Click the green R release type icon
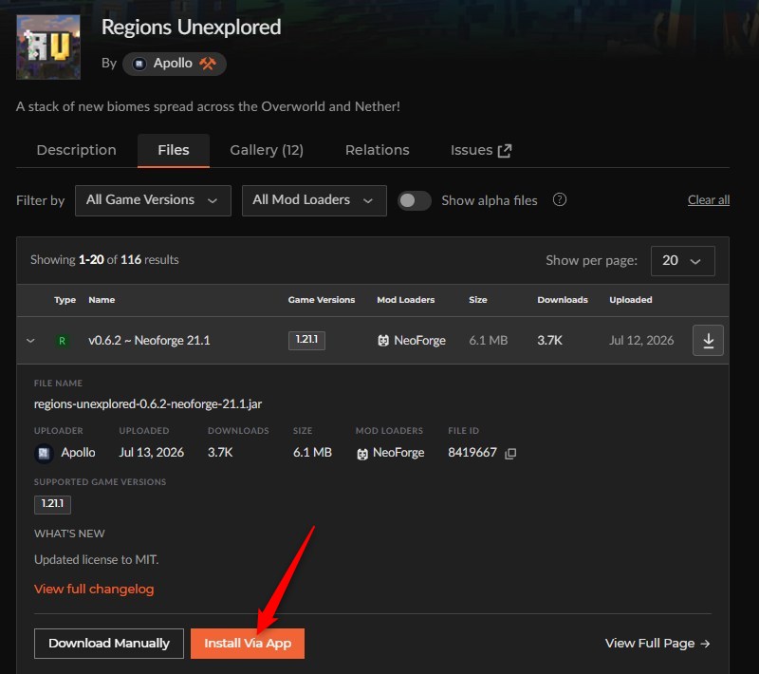 [x=62, y=341]
